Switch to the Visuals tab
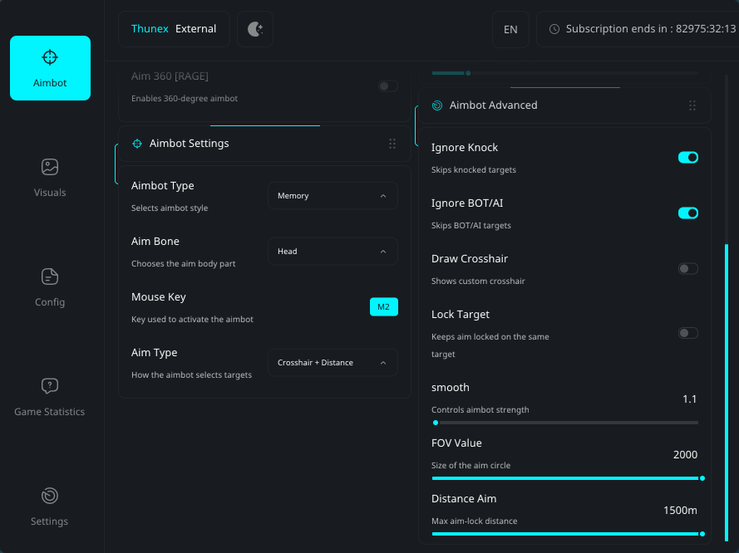 [x=50, y=178]
